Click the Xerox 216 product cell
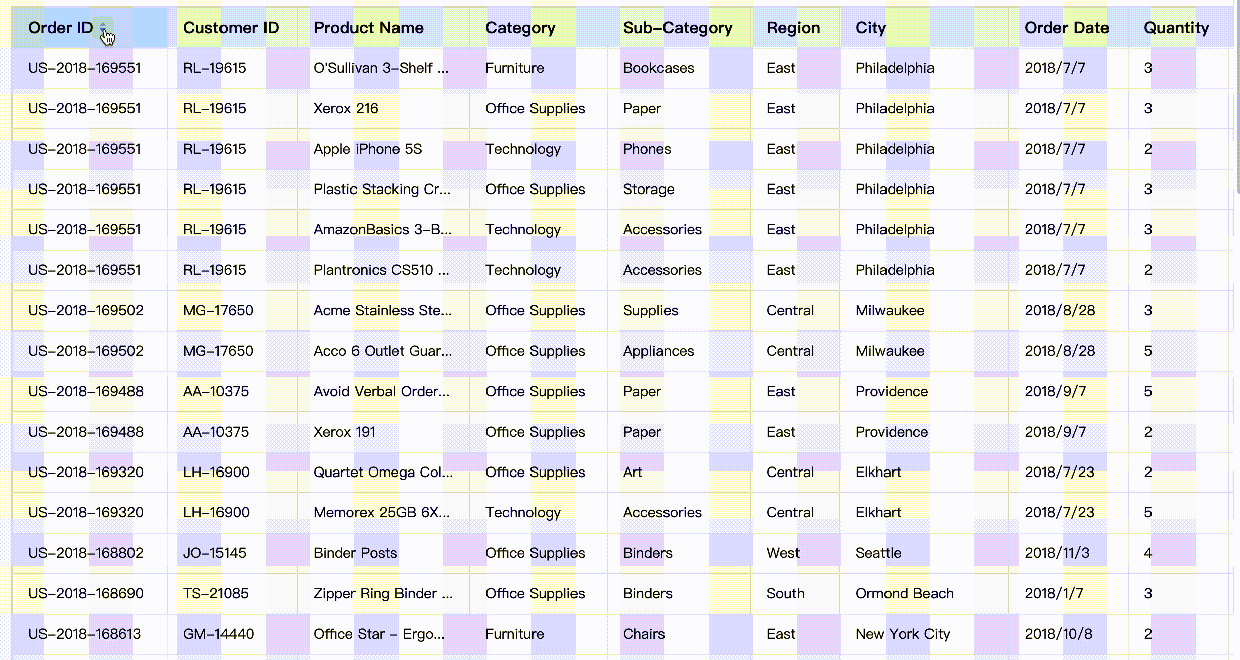 (x=345, y=108)
